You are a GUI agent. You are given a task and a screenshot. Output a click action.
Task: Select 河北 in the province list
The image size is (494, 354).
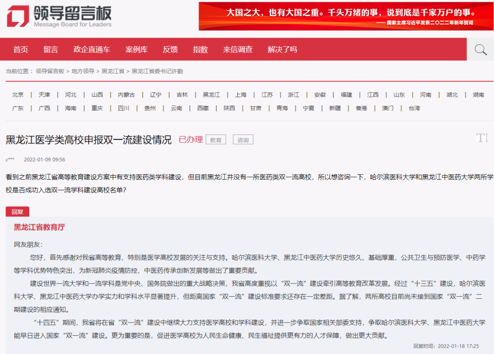pos(70,95)
